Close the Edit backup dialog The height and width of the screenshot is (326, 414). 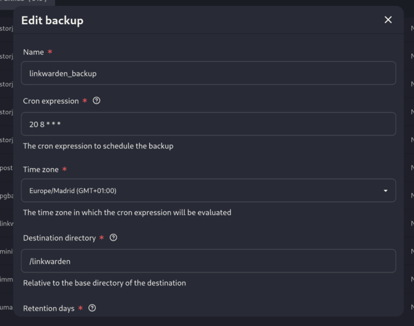tap(388, 20)
